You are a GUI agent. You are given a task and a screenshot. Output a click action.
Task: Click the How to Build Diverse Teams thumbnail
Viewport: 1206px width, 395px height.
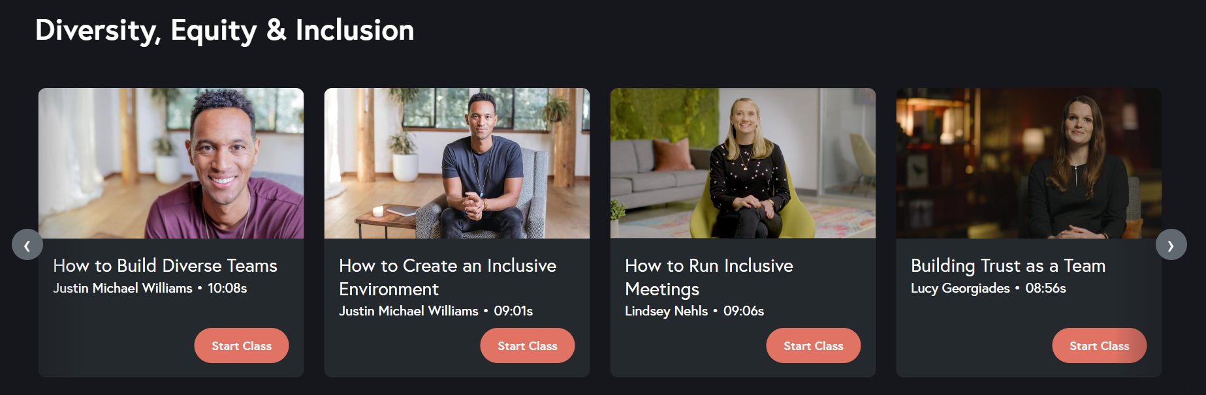pyautogui.click(x=171, y=164)
